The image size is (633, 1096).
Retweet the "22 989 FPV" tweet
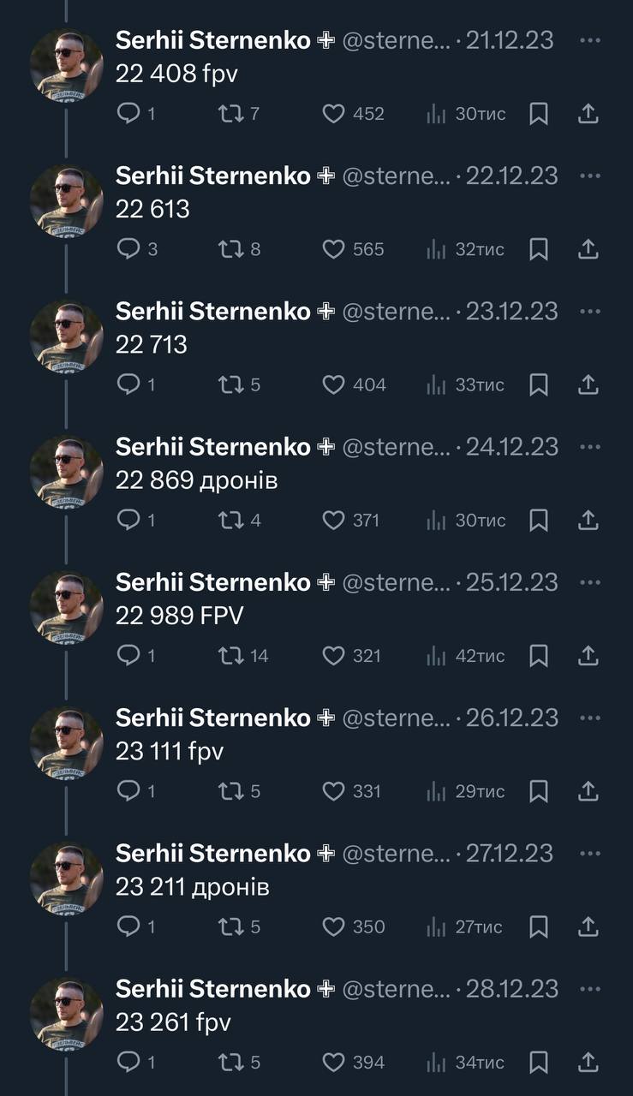(x=231, y=656)
